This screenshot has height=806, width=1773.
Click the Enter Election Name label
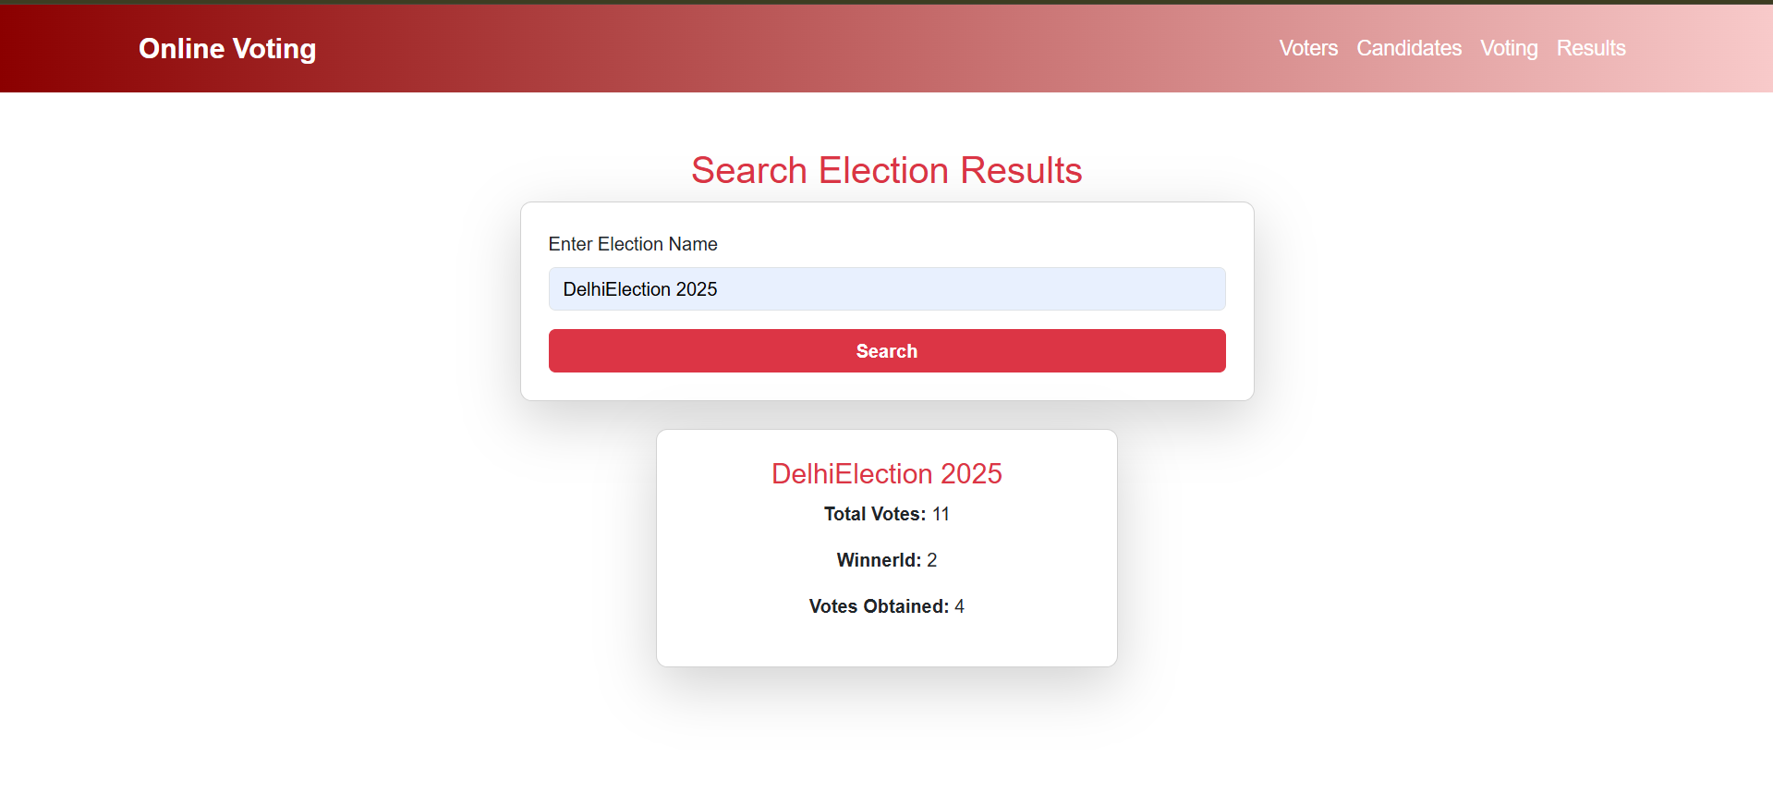tap(633, 244)
